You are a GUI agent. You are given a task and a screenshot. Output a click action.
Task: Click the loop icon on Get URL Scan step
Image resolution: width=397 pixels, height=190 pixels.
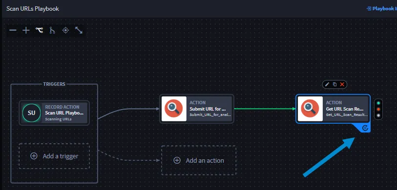coord(365,128)
